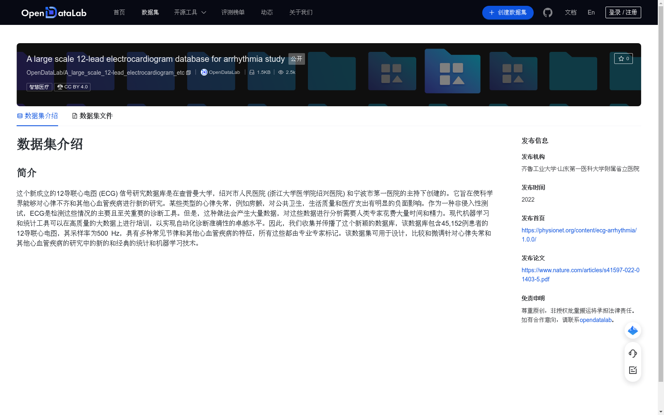Click the 发布时间 value 2022
Screen dimensions: 664x415
(528, 200)
